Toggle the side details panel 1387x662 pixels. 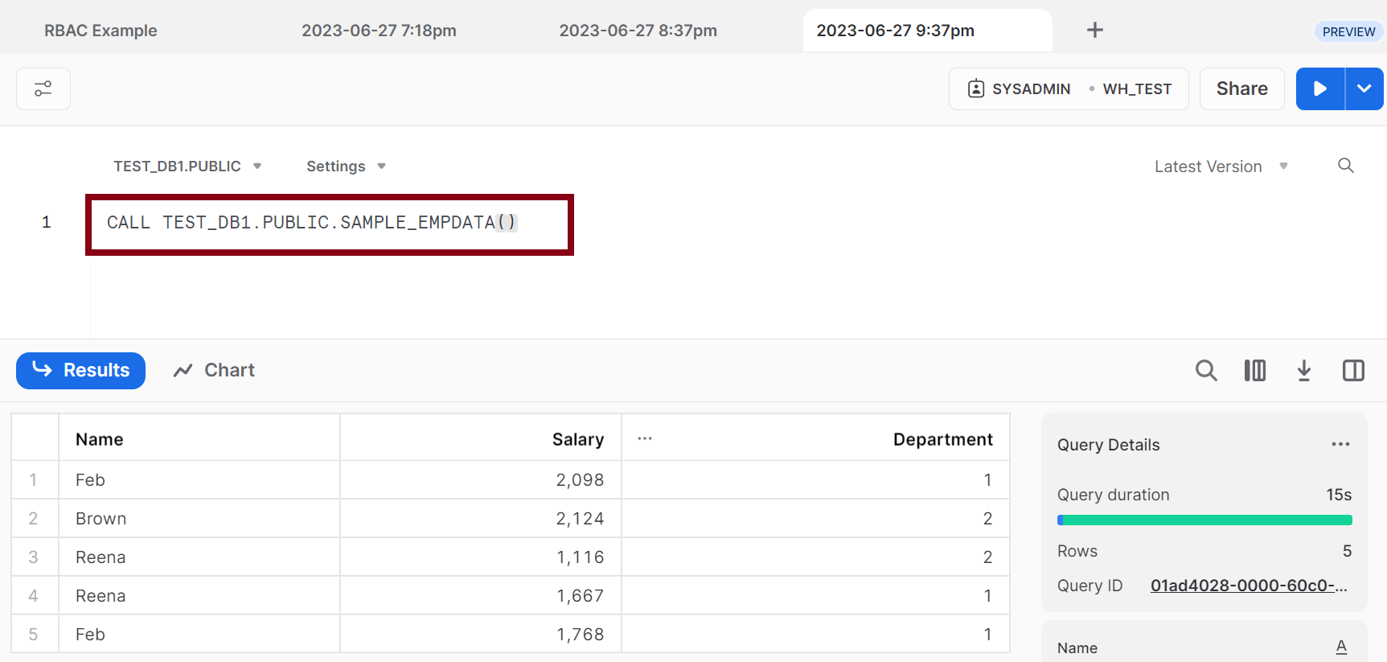coord(1353,370)
